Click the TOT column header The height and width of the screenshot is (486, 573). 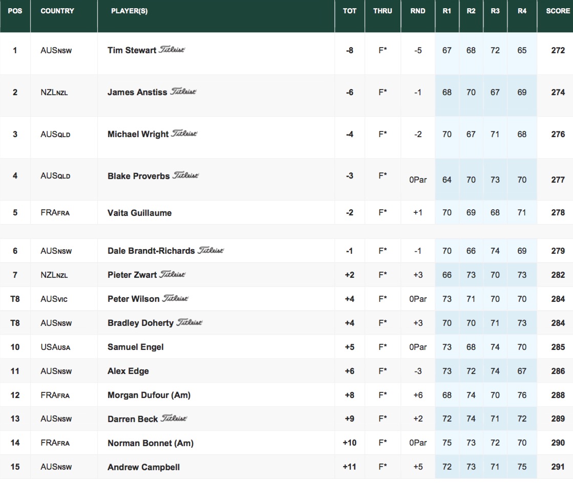[350, 11]
